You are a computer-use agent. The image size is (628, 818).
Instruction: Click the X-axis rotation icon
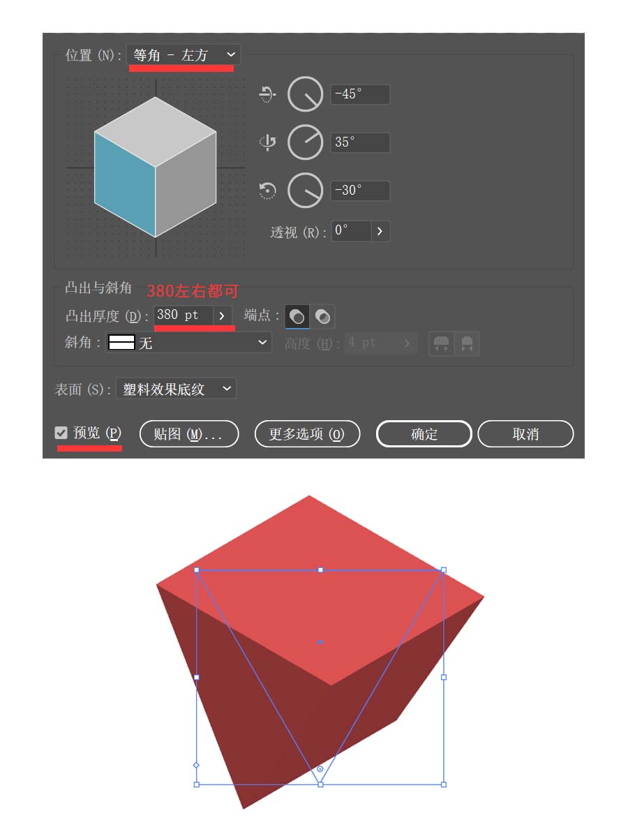click(x=267, y=94)
